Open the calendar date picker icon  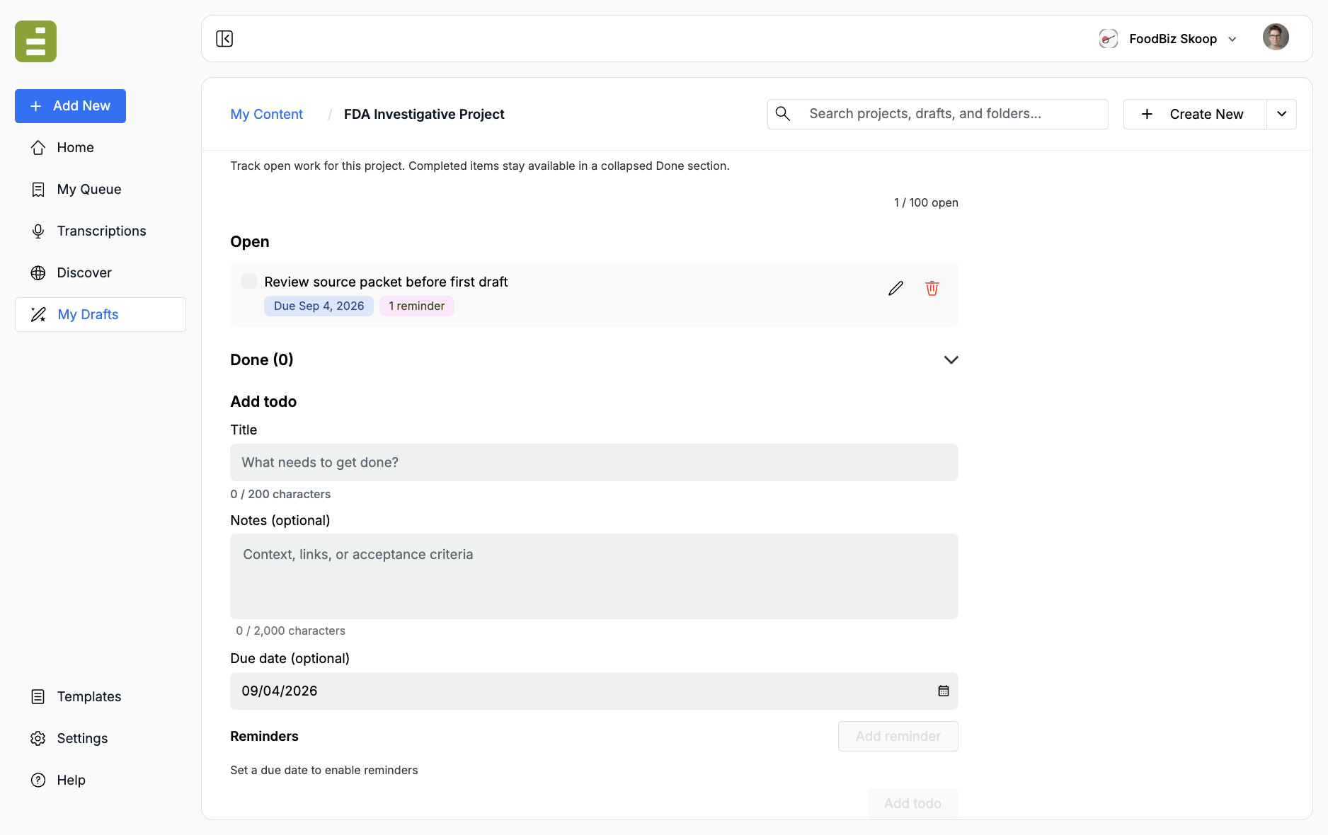coord(943,691)
